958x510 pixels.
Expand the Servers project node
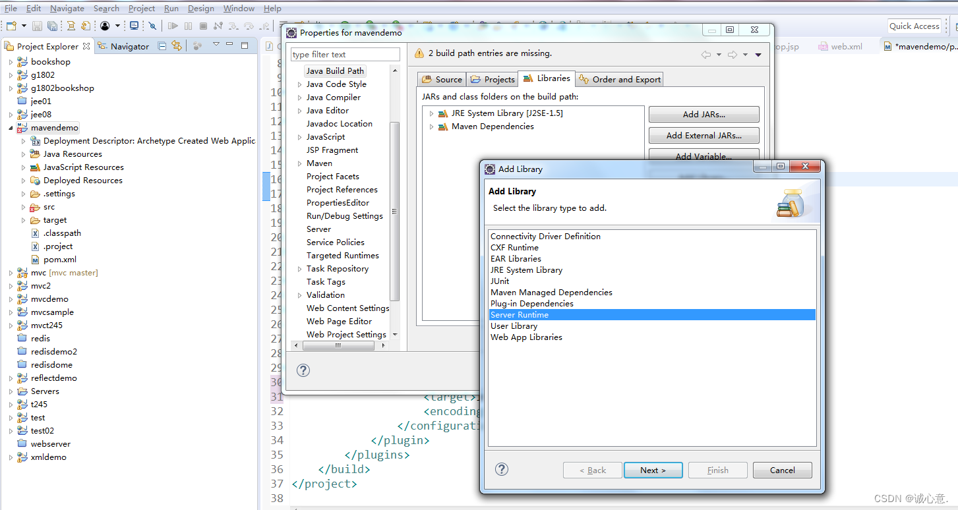coord(11,391)
